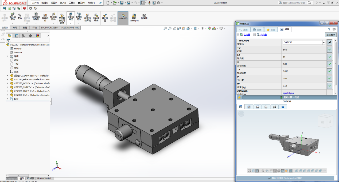Open the cgzx50.jpg catalog link

[288, 93]
